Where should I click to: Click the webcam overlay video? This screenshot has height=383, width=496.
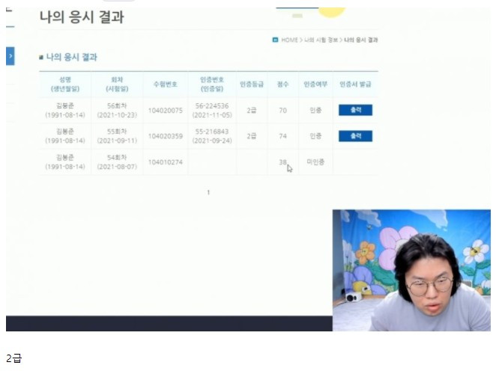tap(411, 270)
